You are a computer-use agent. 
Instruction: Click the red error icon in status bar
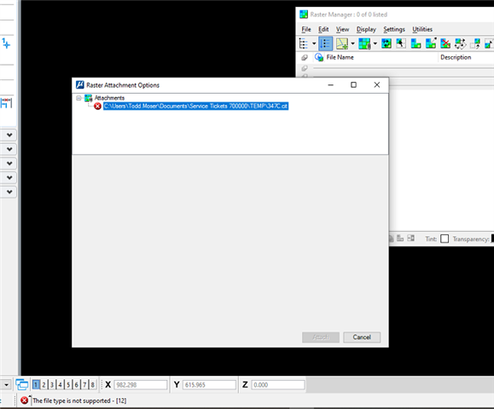coord(24,400)
